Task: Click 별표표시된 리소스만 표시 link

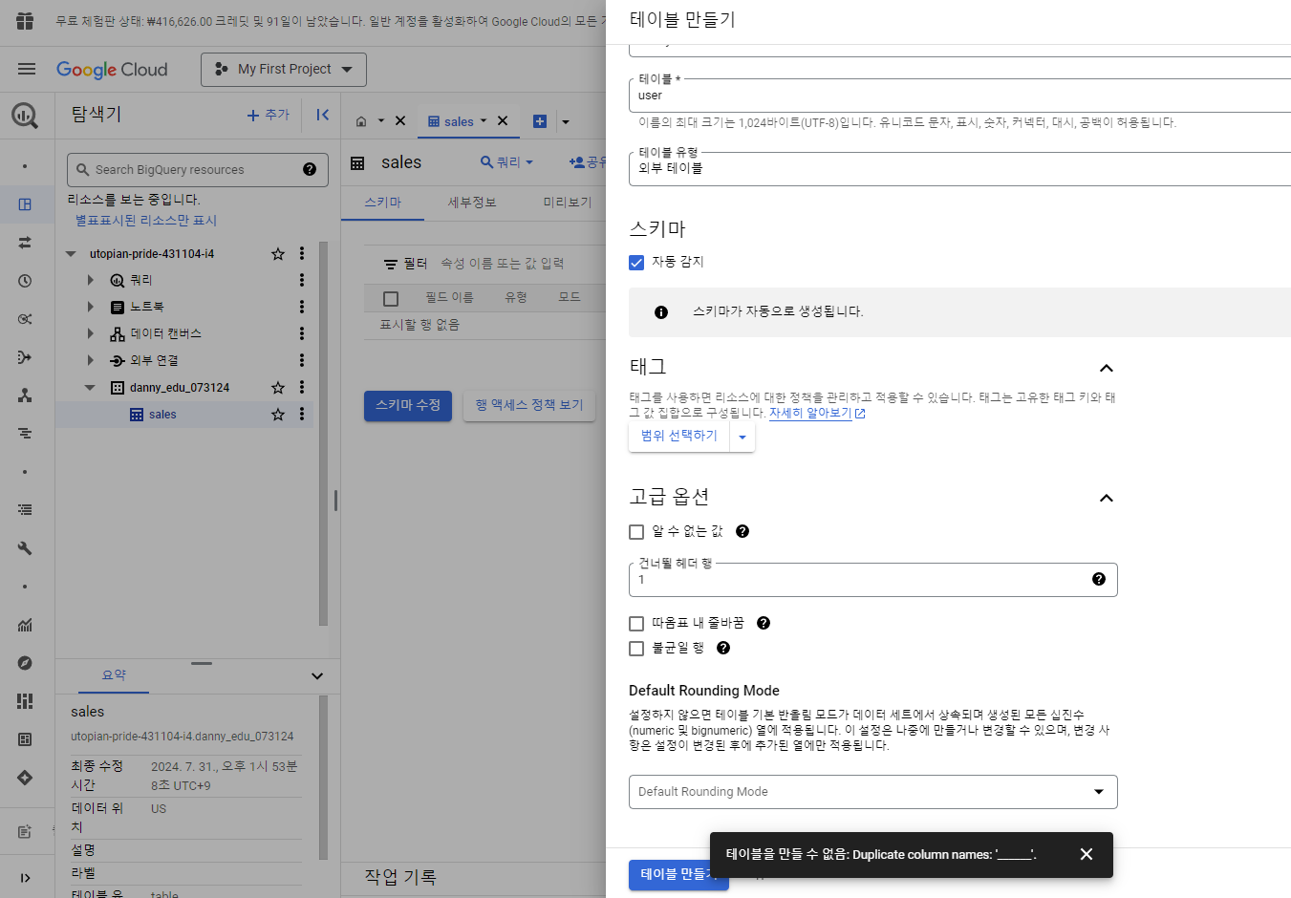Action: coord(146,220)
